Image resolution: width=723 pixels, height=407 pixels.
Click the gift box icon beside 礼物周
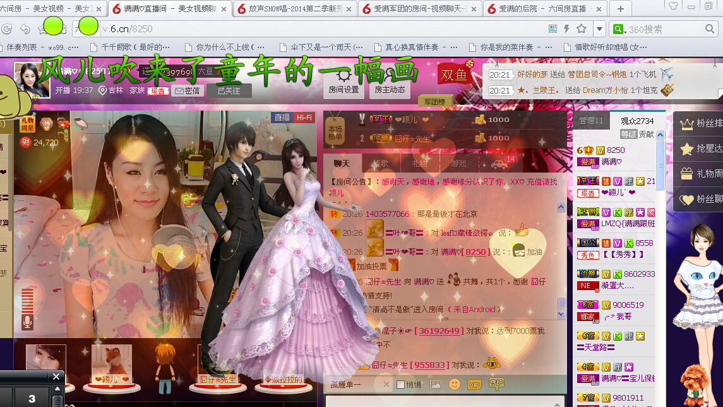click(686, 174)
